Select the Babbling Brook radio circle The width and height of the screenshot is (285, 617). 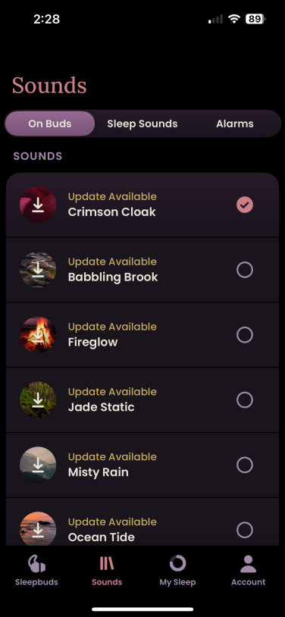245,270
